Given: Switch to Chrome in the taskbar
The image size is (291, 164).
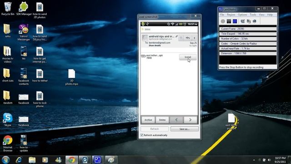Looking at the screenshot, I should (x=72, y=160).
